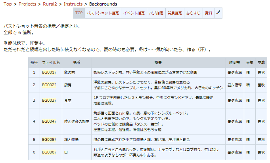Open the あらすじ tab
Viewport: 270px width, 163px height.
(x=193, y=13)
